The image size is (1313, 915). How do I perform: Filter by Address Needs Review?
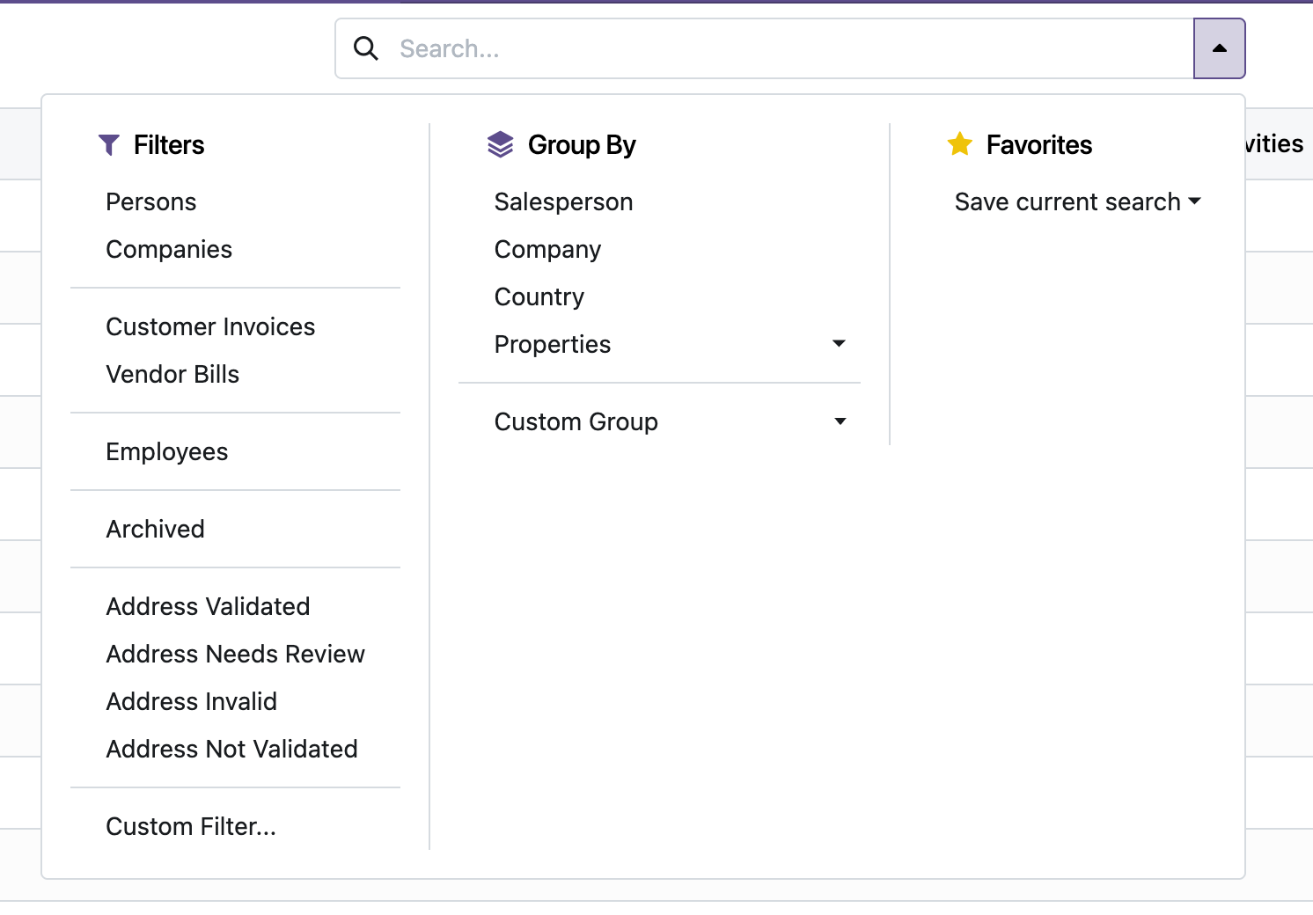tap(236, 654)
